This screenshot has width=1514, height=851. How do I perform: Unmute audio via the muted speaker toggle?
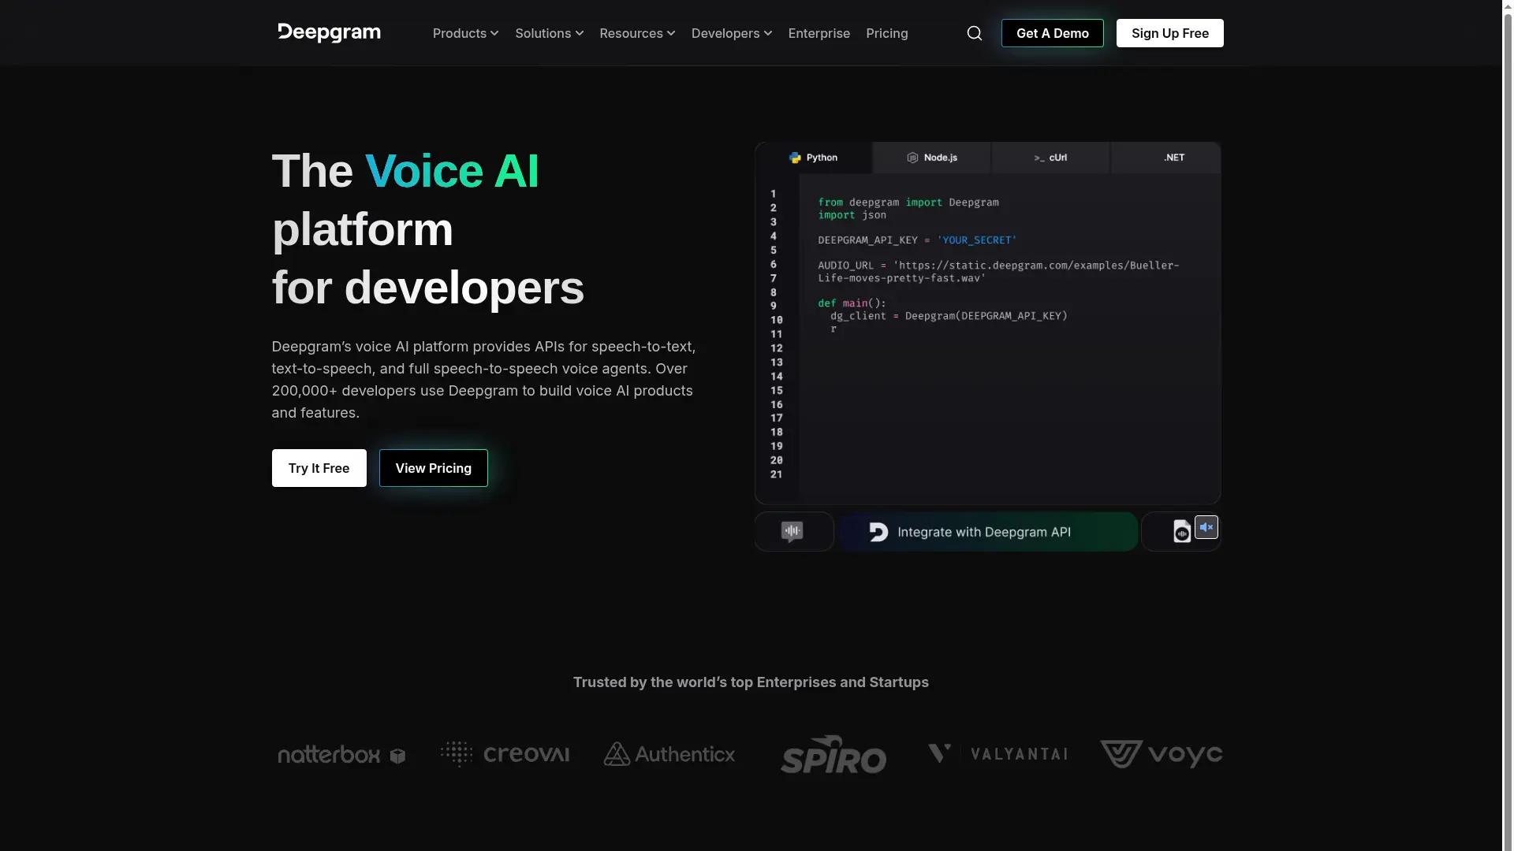tap(1206, 527)
